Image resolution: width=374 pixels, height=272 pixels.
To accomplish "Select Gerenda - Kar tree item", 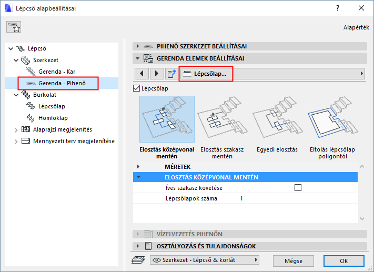I will (57, 72).
